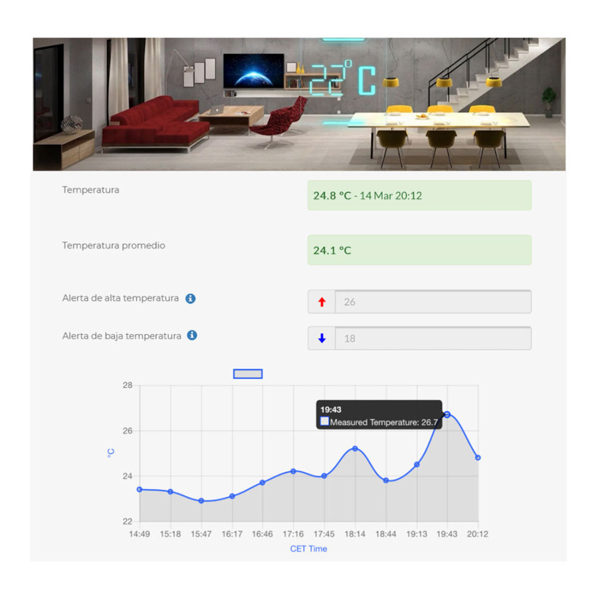
Task: Click the high temperature alert field showing 26
Action: [x=433, y=302]
